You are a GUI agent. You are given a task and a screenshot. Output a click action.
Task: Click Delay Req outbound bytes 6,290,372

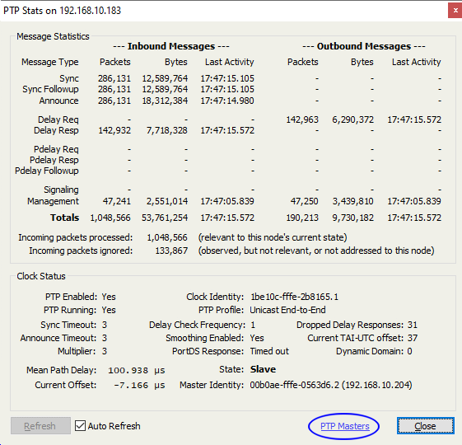coord(353,119)
